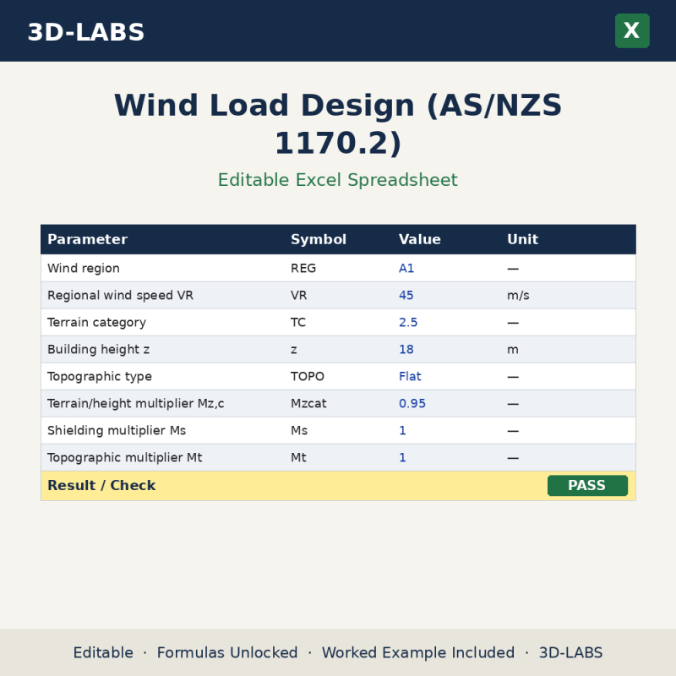This screenshot has width=676, height=676.
Task: Click the Parameter column header
Action: (x=88, y=239)
